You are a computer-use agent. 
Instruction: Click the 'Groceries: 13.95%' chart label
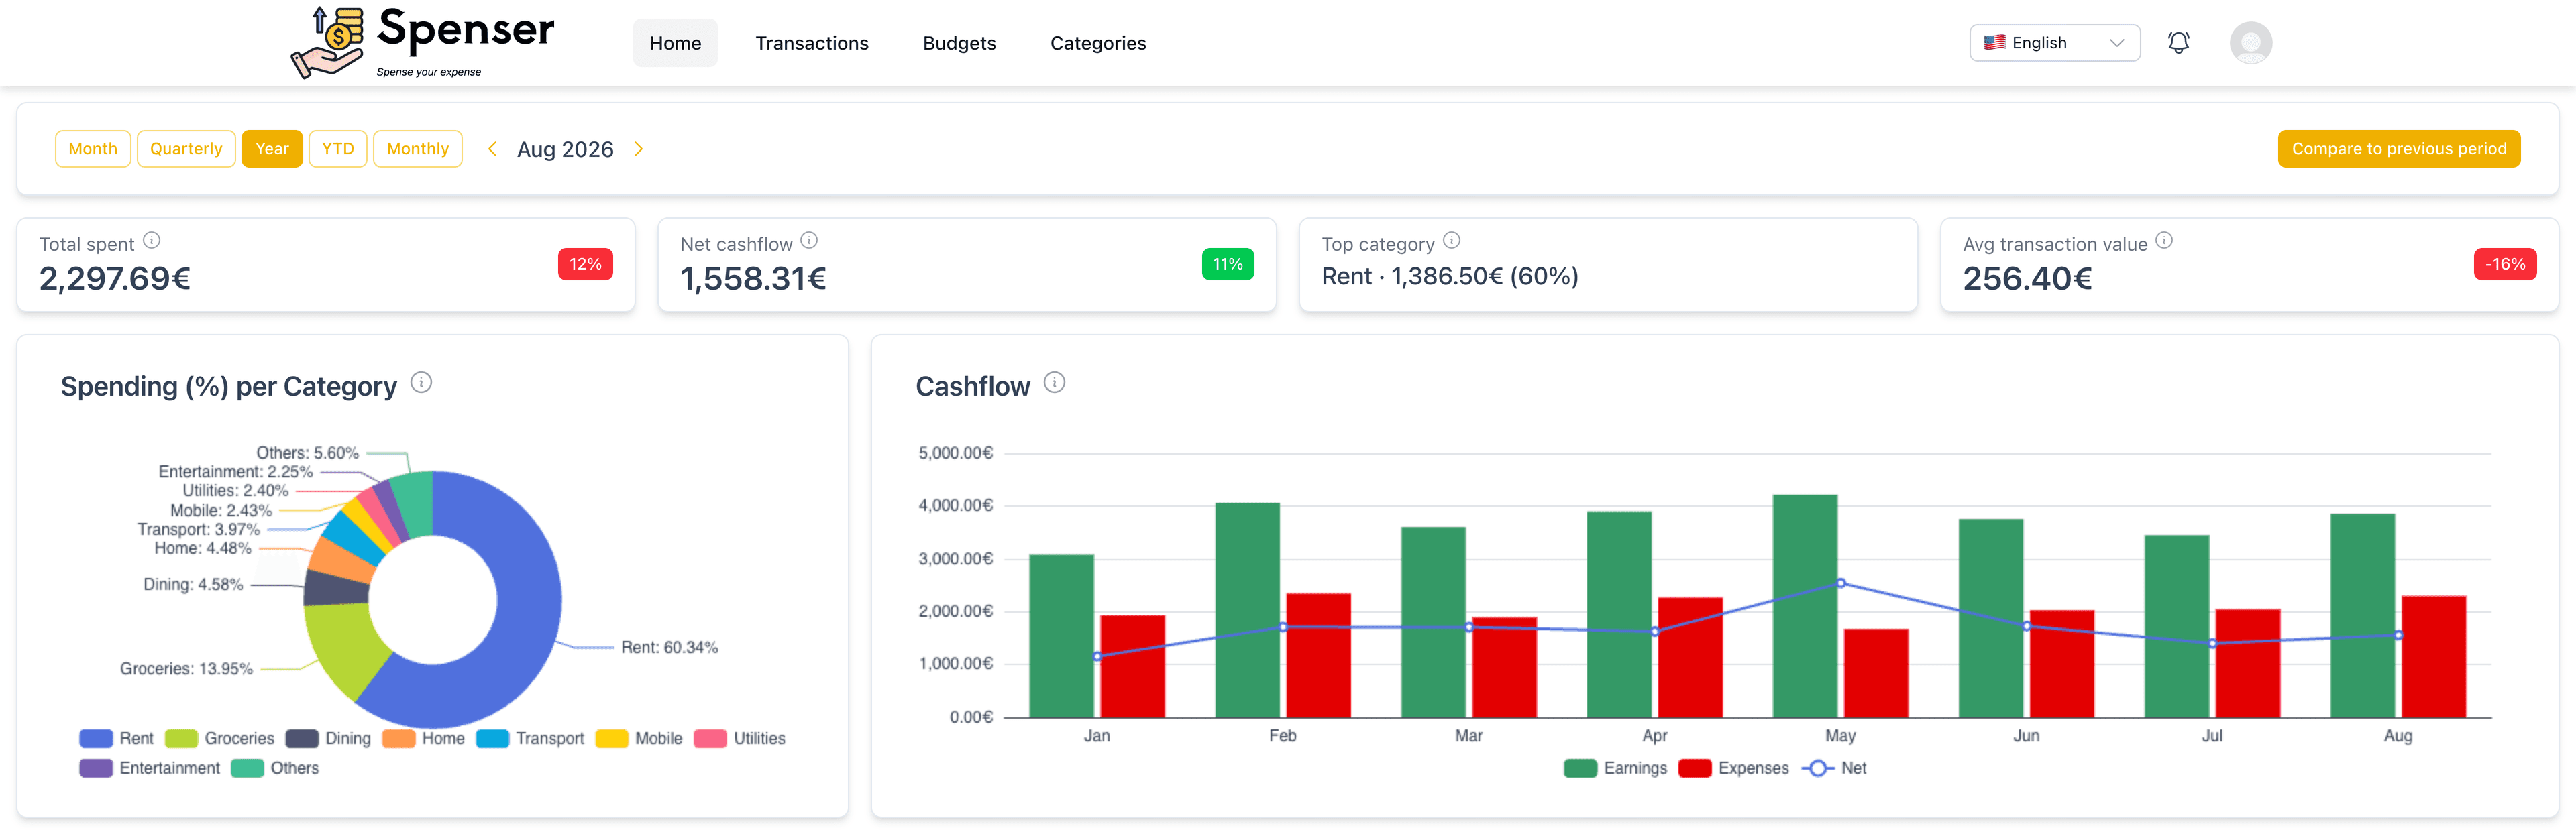click(186, 669)
